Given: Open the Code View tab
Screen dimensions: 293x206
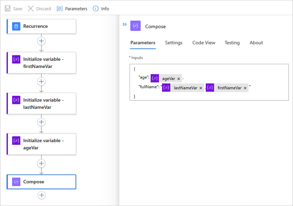Looking at the screenshot, I should [x=204, y=43].
